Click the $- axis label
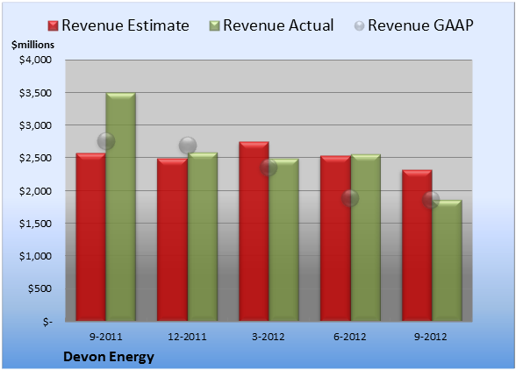 pos(47,322)
